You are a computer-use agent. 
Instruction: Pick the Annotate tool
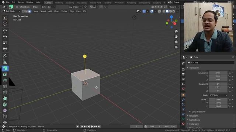click(x=5, y=56)
